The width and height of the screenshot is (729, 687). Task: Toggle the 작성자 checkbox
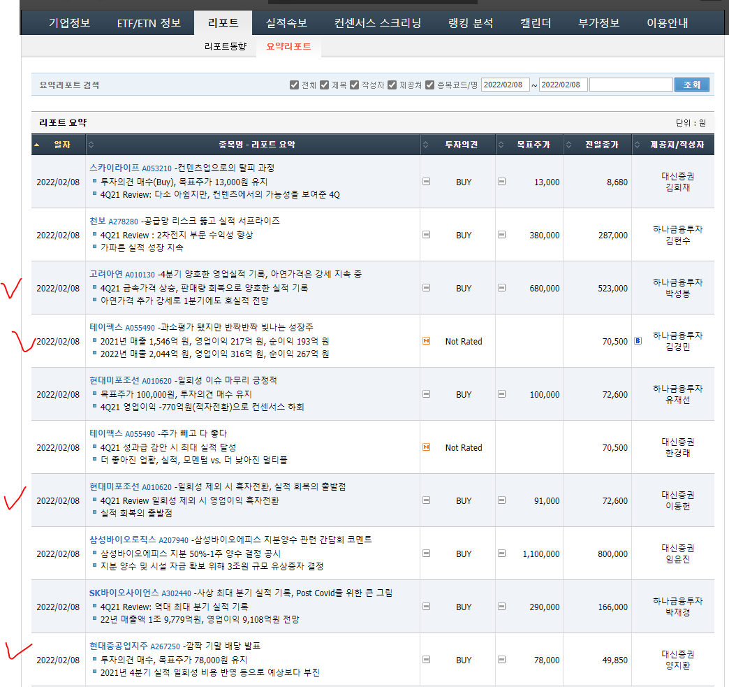354,85
